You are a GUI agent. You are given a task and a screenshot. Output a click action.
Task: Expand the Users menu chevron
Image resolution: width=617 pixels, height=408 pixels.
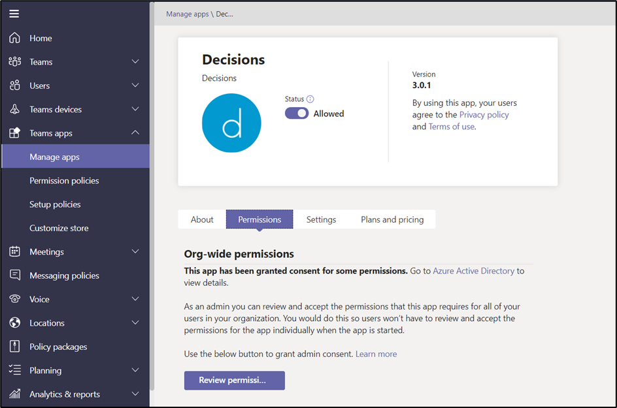tap(135, 86)
